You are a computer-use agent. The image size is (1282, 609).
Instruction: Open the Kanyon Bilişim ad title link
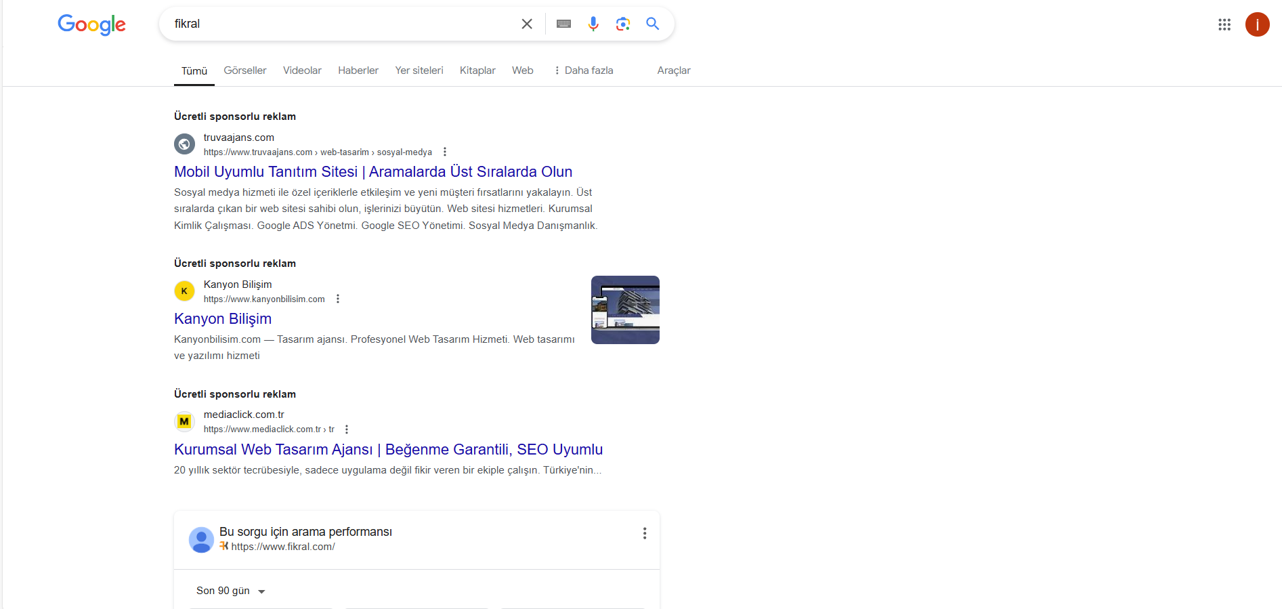coord(223,319)
